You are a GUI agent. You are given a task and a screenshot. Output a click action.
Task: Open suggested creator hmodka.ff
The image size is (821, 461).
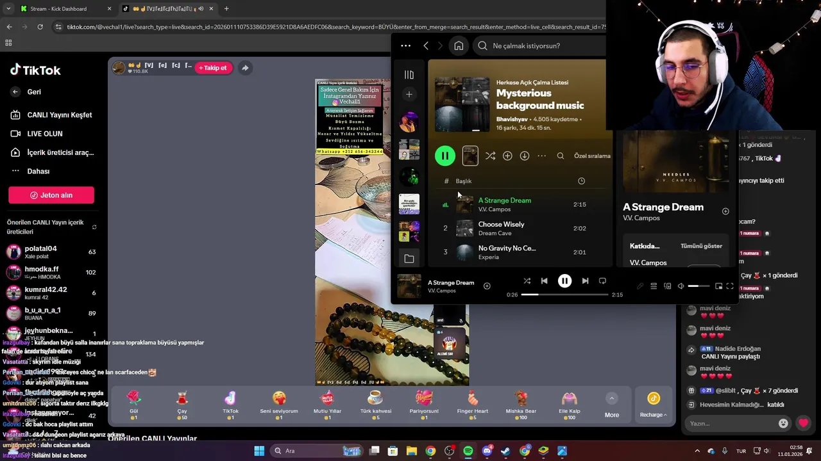coord(51,273)
